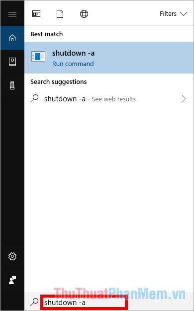Expand the hamburger menu in the sidebar
The width and height of the screenshot is (194, 311).
click(x=12, y=14)
